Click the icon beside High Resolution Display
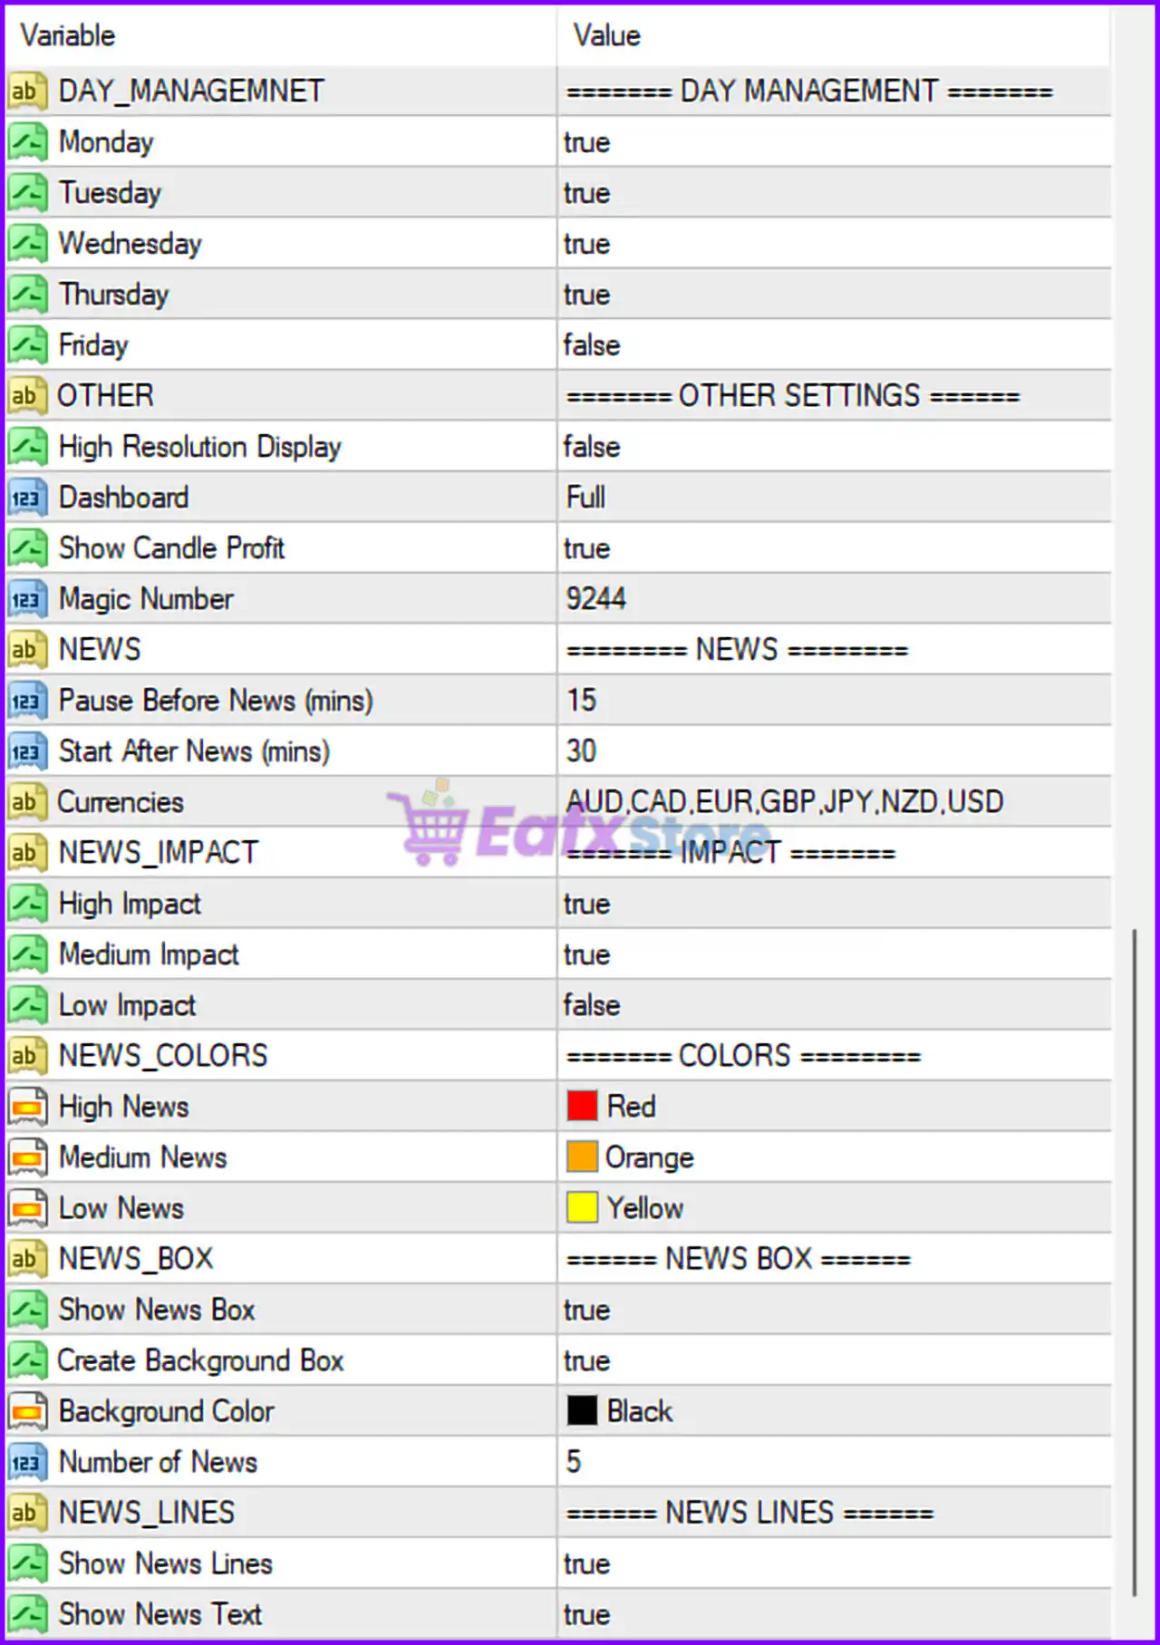The image size is (1160, 1645). [x=27, y=446]
